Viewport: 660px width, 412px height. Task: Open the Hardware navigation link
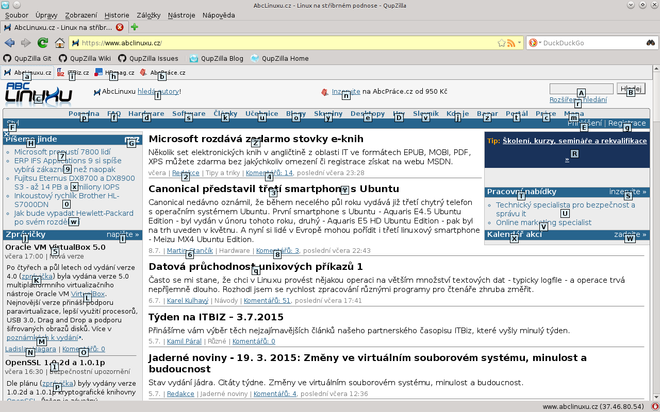(146, 114)
